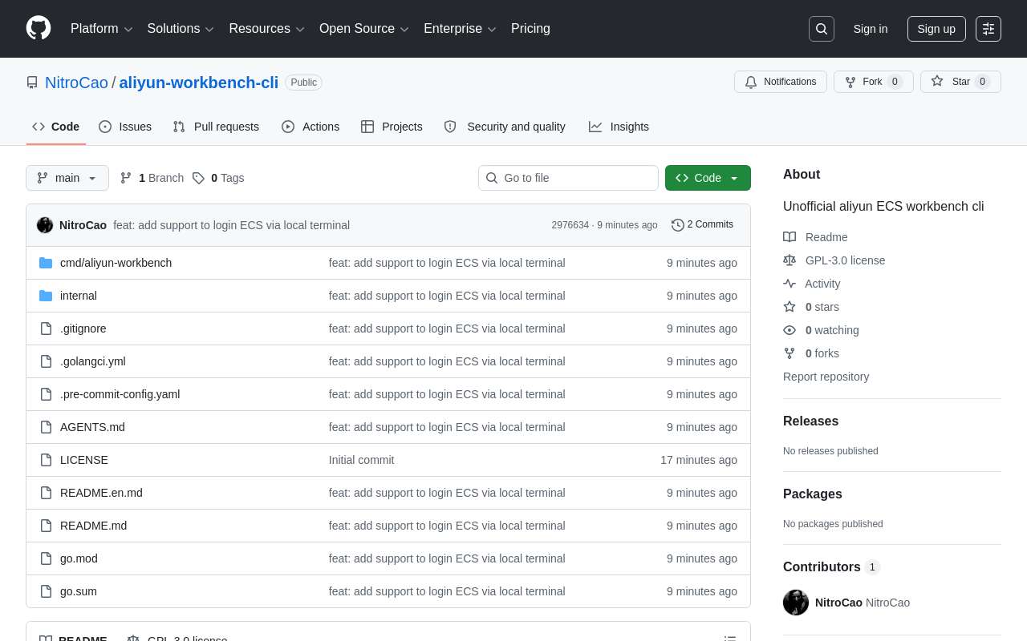The width and height of the screenshot is (1027, 641).
Task: Open the .pre-commit-config.yaml file
Action: (120, 394)
